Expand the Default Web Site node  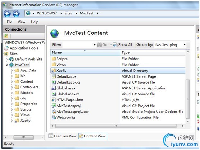click(7, 59)
